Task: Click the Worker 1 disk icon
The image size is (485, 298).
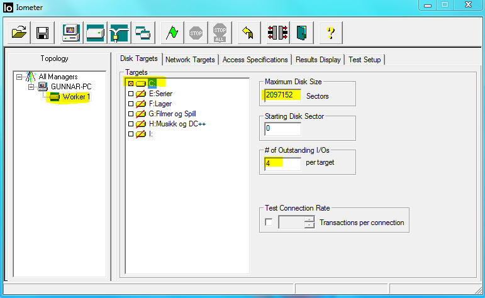Action: point(55,97)
